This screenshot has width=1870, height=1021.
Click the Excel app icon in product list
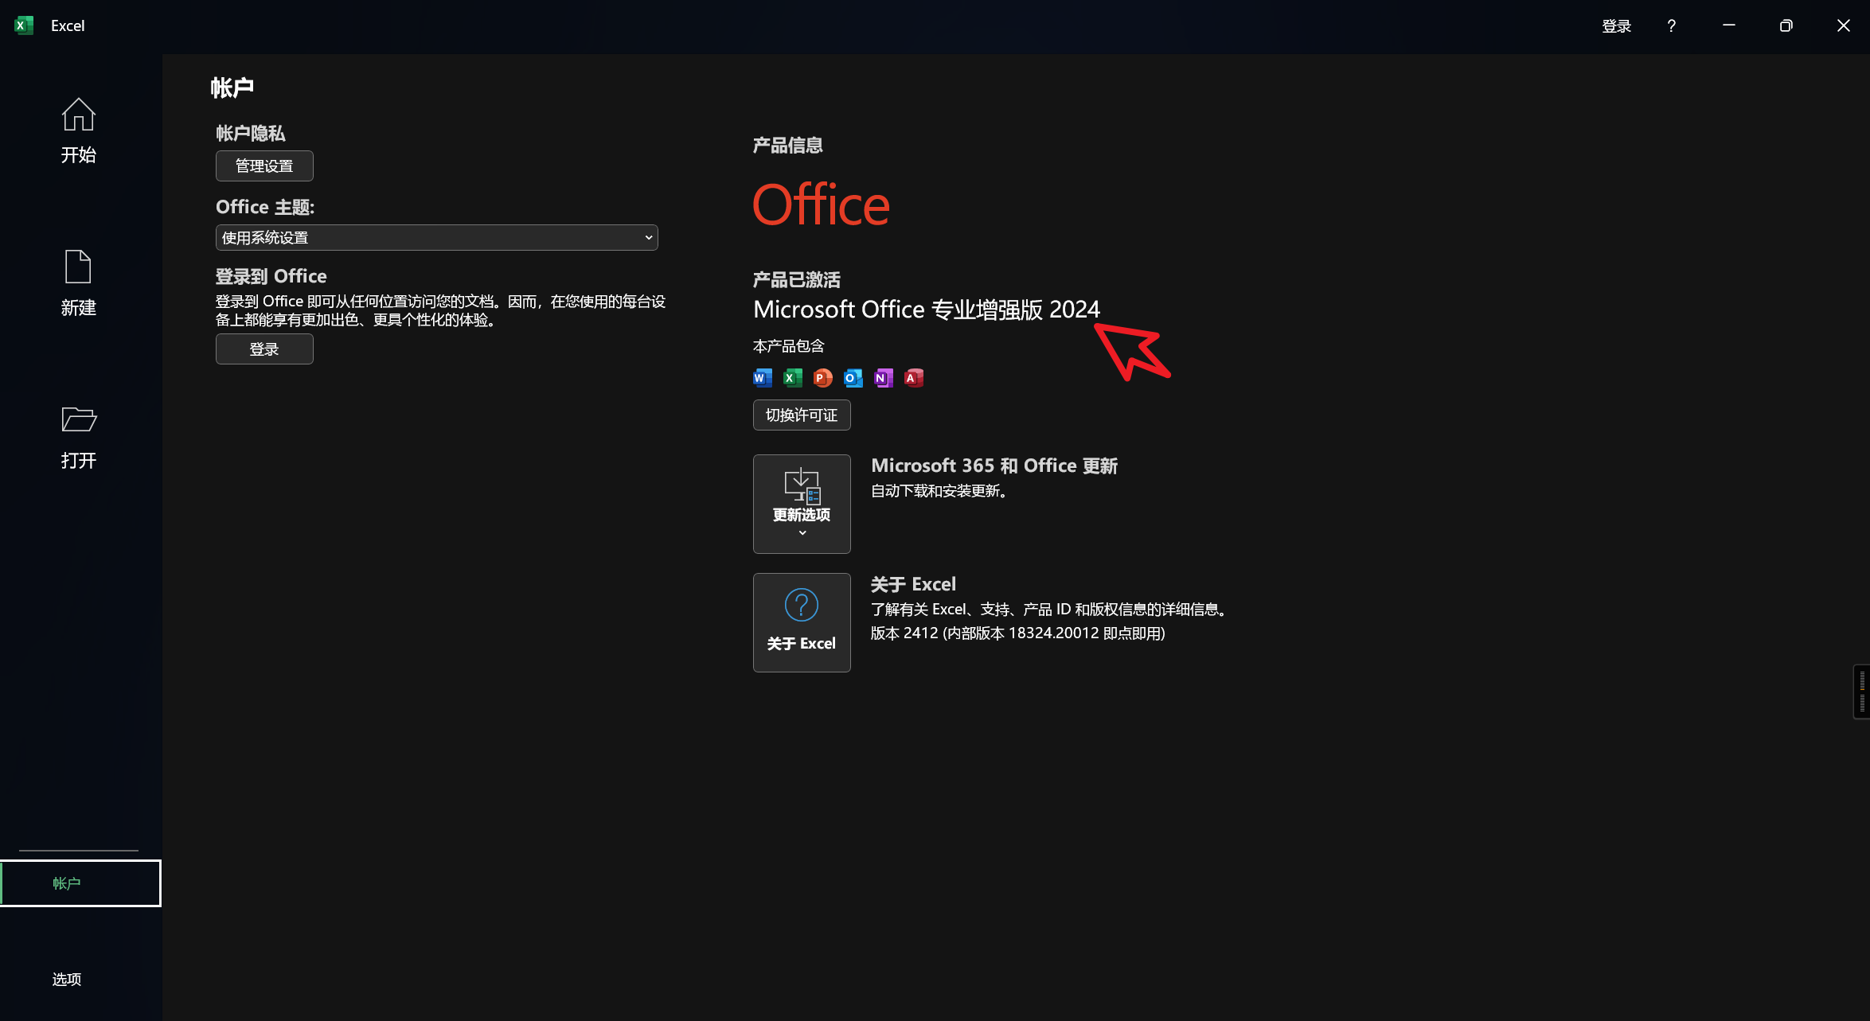792,378
